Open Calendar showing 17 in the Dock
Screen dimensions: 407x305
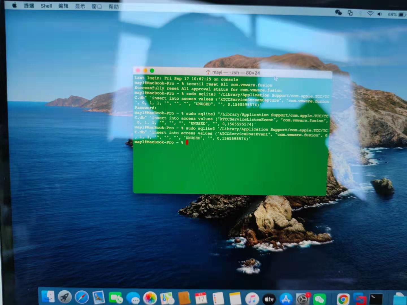[x=201, y=299]
